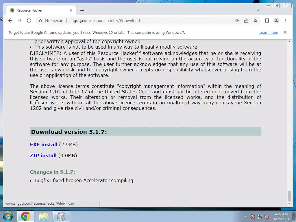Screen dimensions: 296x222
Task: Click the word 'DISCLAIMER:' in the text
Action: [45, 53]
